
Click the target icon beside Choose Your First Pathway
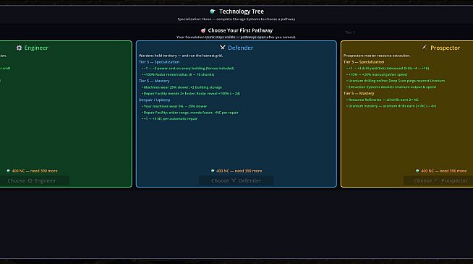[x=203, y=30]
